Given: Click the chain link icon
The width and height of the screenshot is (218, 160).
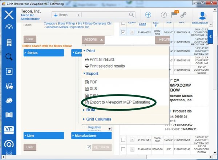Looking at the screenshot, I should pyautogui.click(x=183, y=15).
